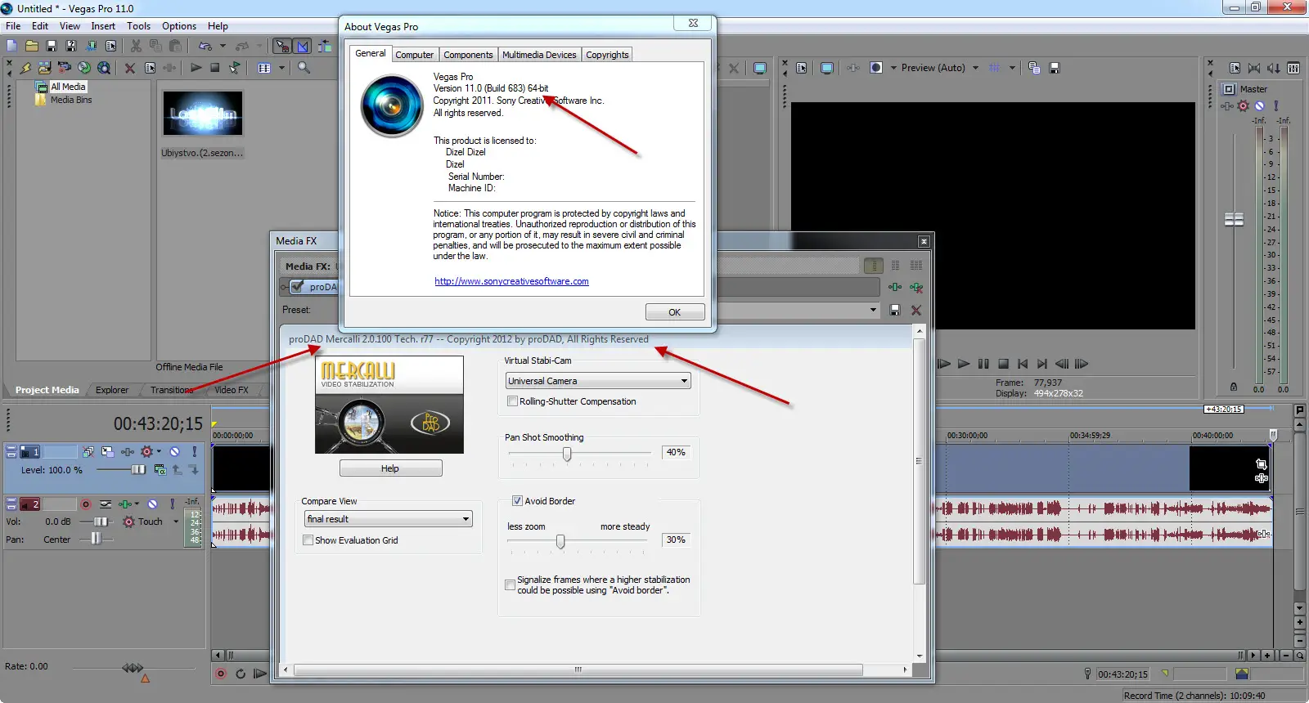Click Start Preview play icon in Project Media
The width and height of the screenshot is (1309, 703).
pyautogui.click(x=196, y=68)
